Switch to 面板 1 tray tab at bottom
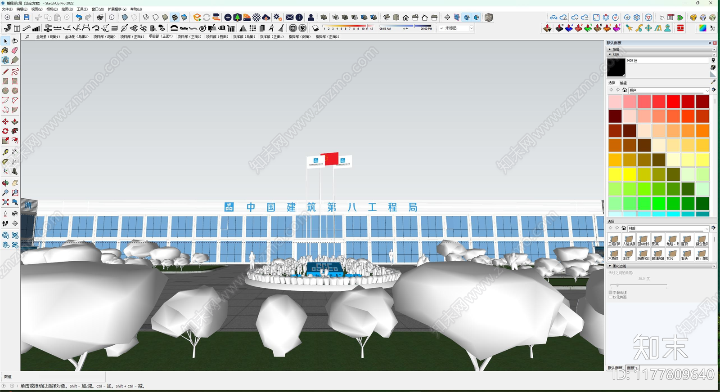Screen dimensions: 720x392 click(632, 368)
